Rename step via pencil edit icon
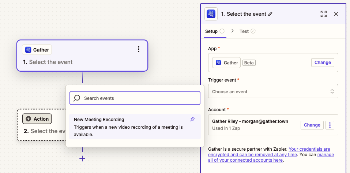 coord(270,14)
